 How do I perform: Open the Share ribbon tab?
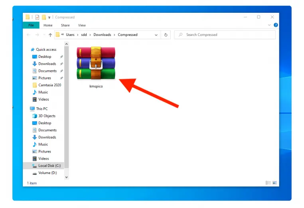pyautogui.click(x=65, y=25)
